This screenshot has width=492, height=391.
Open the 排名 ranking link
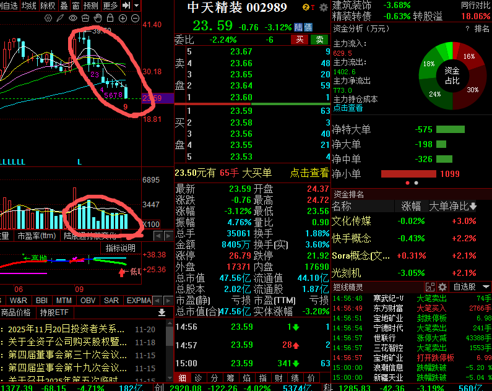(x=481, y=28)
